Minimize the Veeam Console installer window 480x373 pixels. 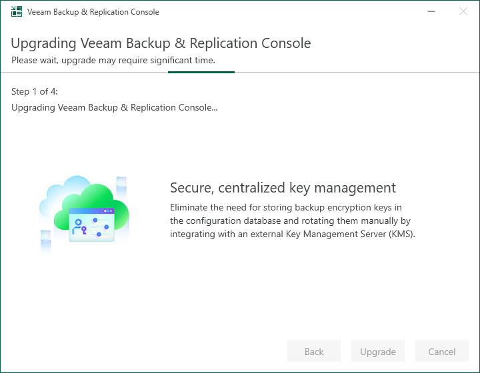pyautogui.click(x=431, y=11)
